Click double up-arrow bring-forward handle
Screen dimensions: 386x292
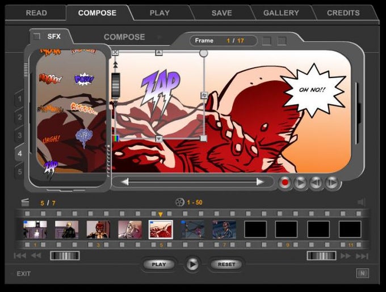click(x=115, y=65)
